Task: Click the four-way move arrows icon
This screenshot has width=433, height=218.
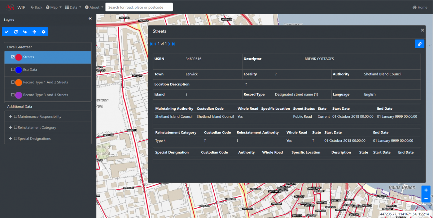Action: [x=34, y=32]
